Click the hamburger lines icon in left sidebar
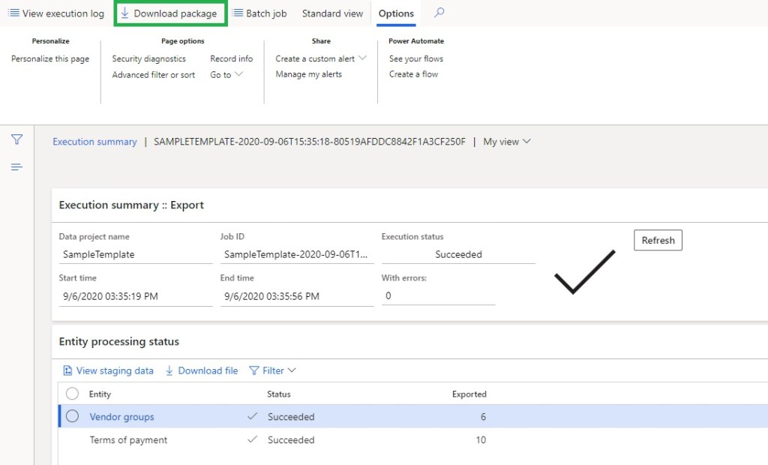768x465 pixels. tap(16, 166)
